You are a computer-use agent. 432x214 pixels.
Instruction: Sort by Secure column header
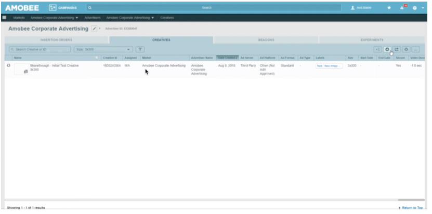point(400,58)
